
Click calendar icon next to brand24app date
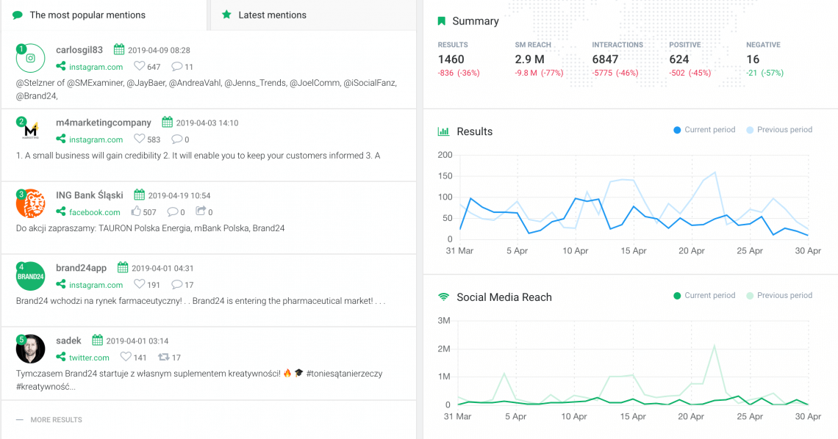[123, 267]
